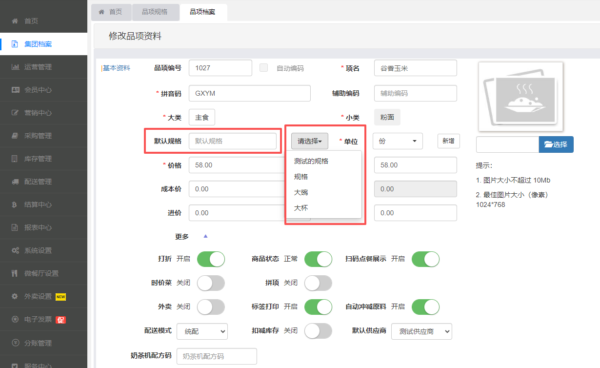Click the 会员中心 member card icon
Viewport: 600px width, 368px height.
[15, 90]
